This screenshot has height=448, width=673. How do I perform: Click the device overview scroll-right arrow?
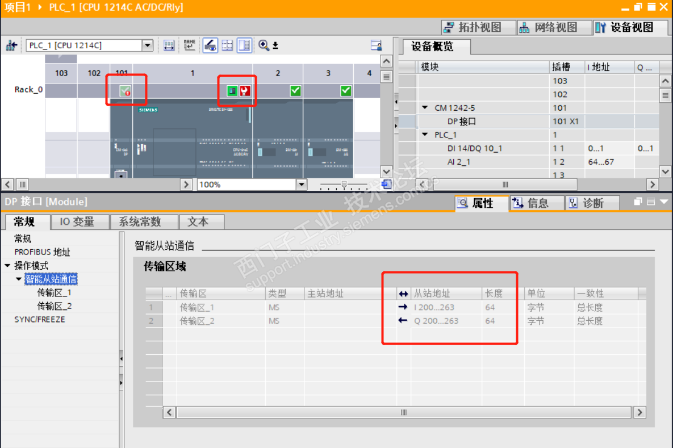point(653,185)
